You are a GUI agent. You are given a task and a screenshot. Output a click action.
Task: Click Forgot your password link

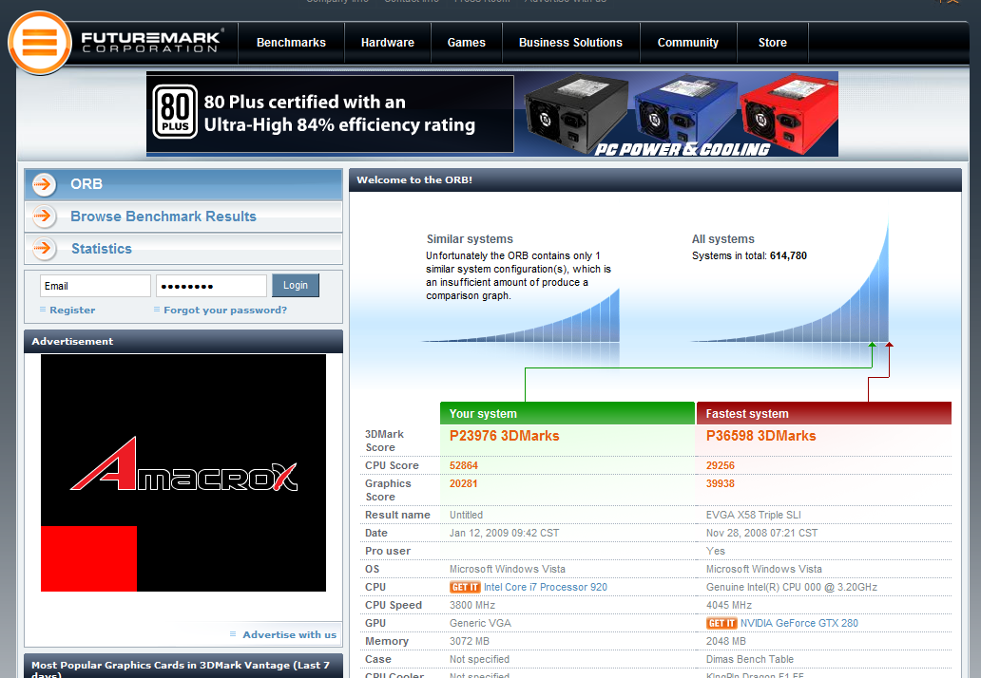[225, 310]
